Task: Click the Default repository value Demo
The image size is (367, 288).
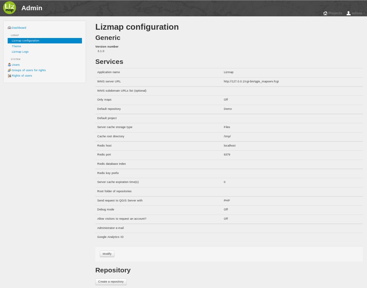Action: pyautogui.click(x=228, y=109)
